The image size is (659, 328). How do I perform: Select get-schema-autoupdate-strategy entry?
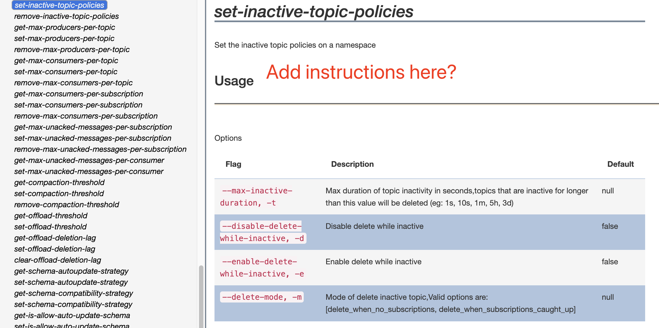[x=71, y=271]
